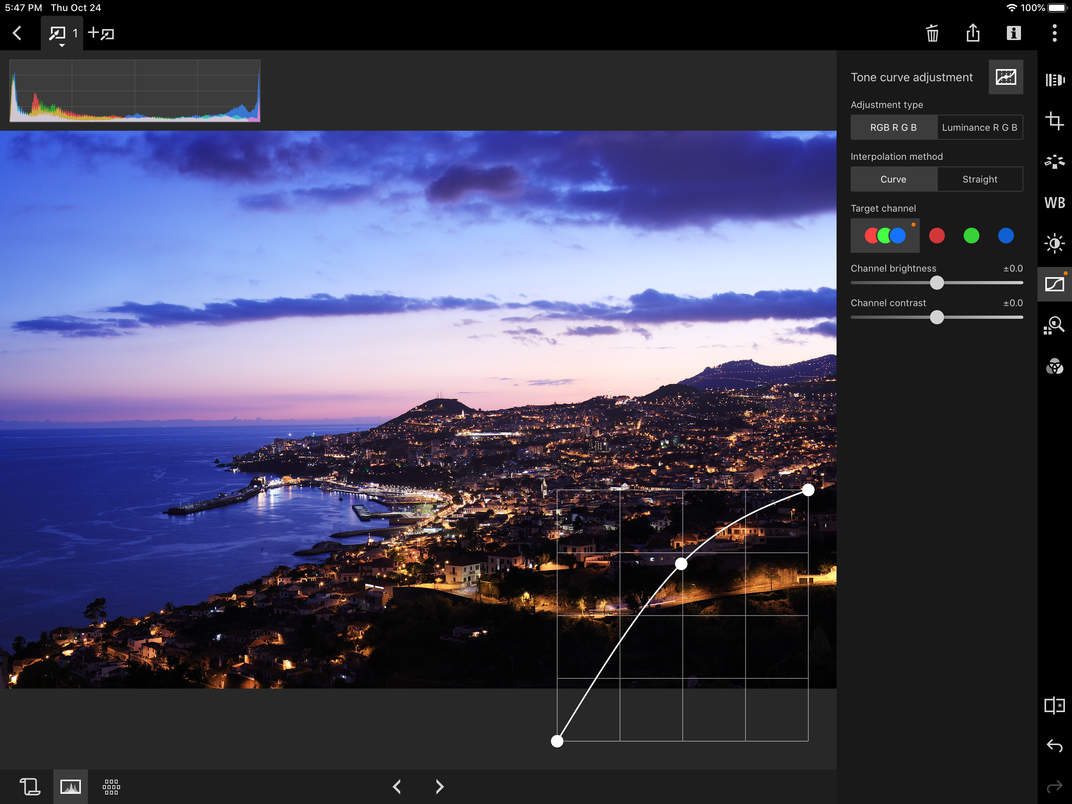Undo the last edit
Screen dimensions: 1072x804
point(1054,746)
